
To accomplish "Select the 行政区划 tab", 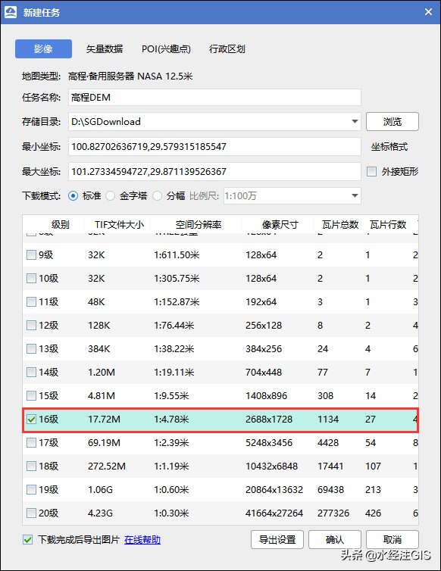I will click(x=227, y=48).
